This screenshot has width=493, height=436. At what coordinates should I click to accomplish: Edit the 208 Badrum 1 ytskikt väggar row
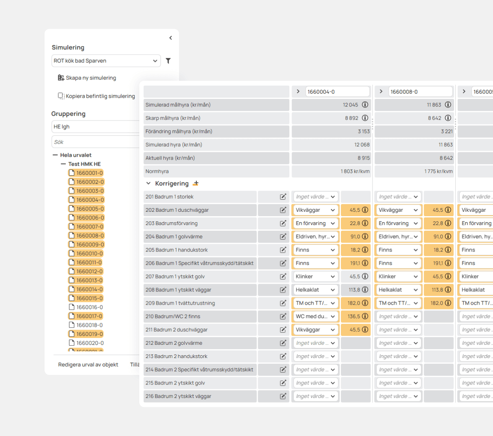(283, 289)
